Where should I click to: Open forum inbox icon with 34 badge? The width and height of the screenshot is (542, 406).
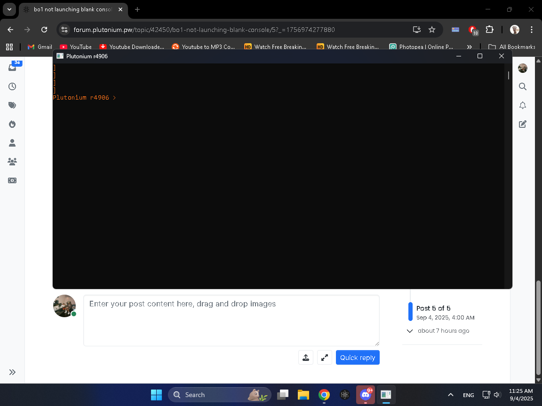click(13, 67)
